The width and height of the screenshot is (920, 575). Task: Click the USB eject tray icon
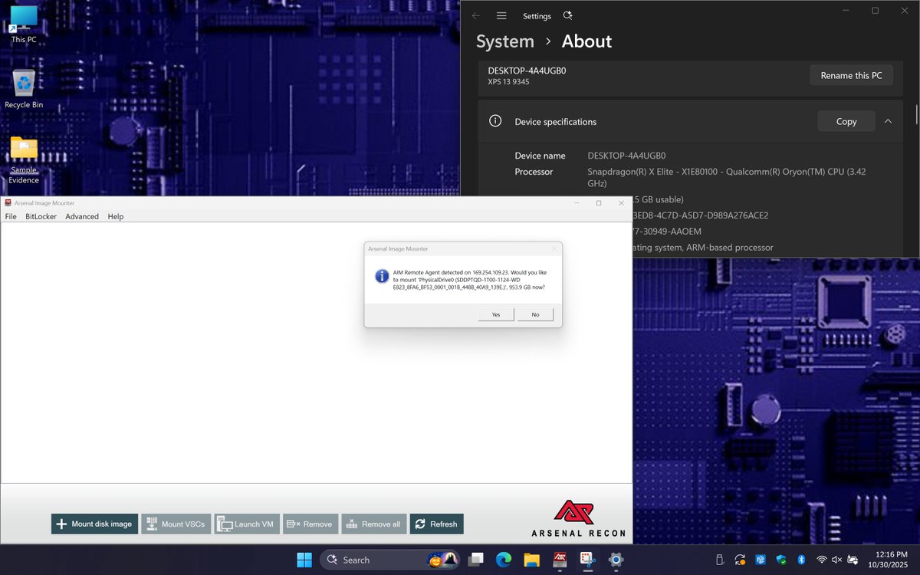pos(719,560)
